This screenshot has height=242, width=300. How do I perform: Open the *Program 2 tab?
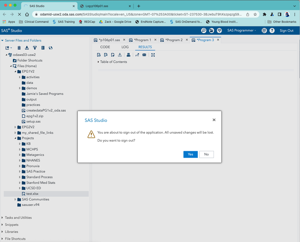[174, 40]
